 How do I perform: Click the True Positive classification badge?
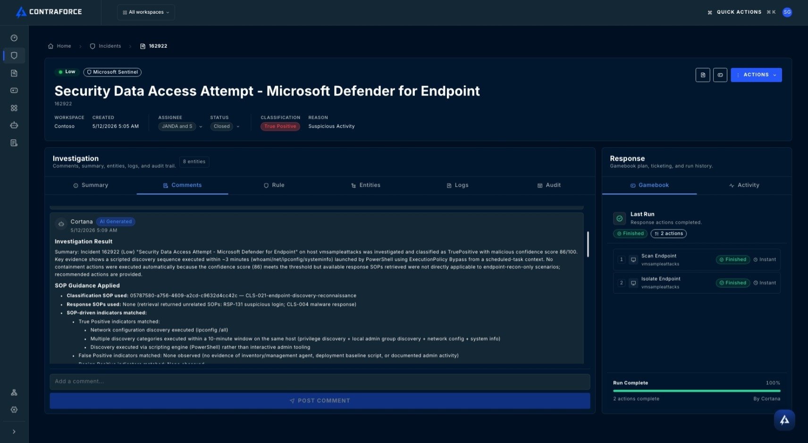(x=280, y=126)
